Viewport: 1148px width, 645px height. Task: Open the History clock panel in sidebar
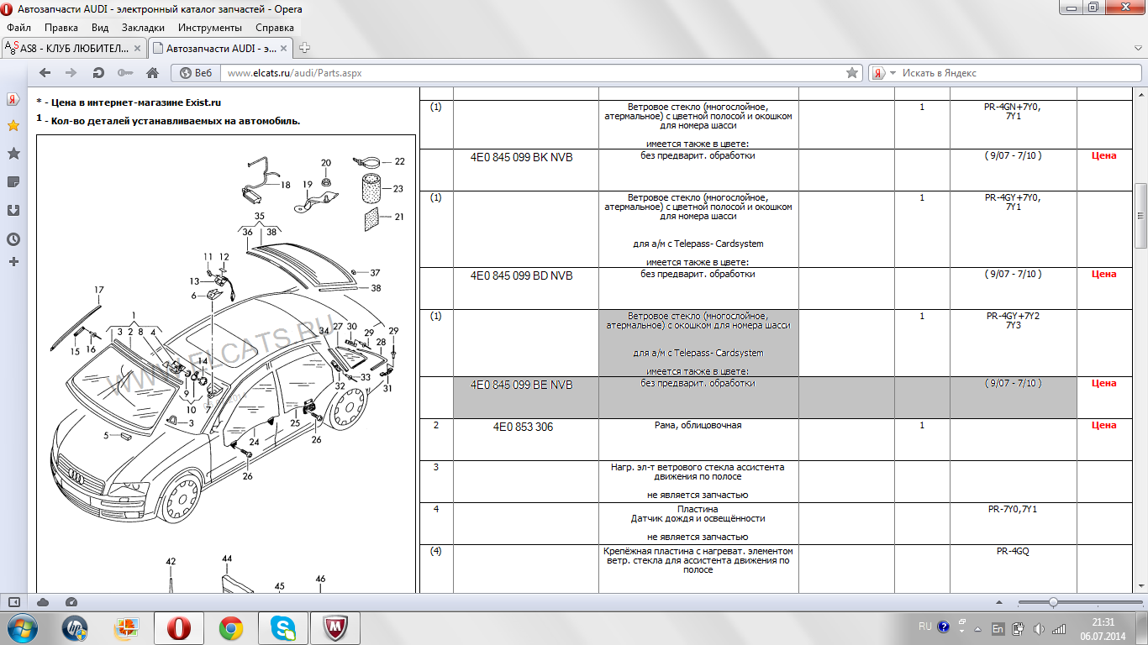13,239
